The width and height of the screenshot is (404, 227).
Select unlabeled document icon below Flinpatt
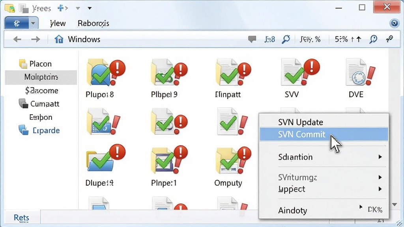(232, 121)
